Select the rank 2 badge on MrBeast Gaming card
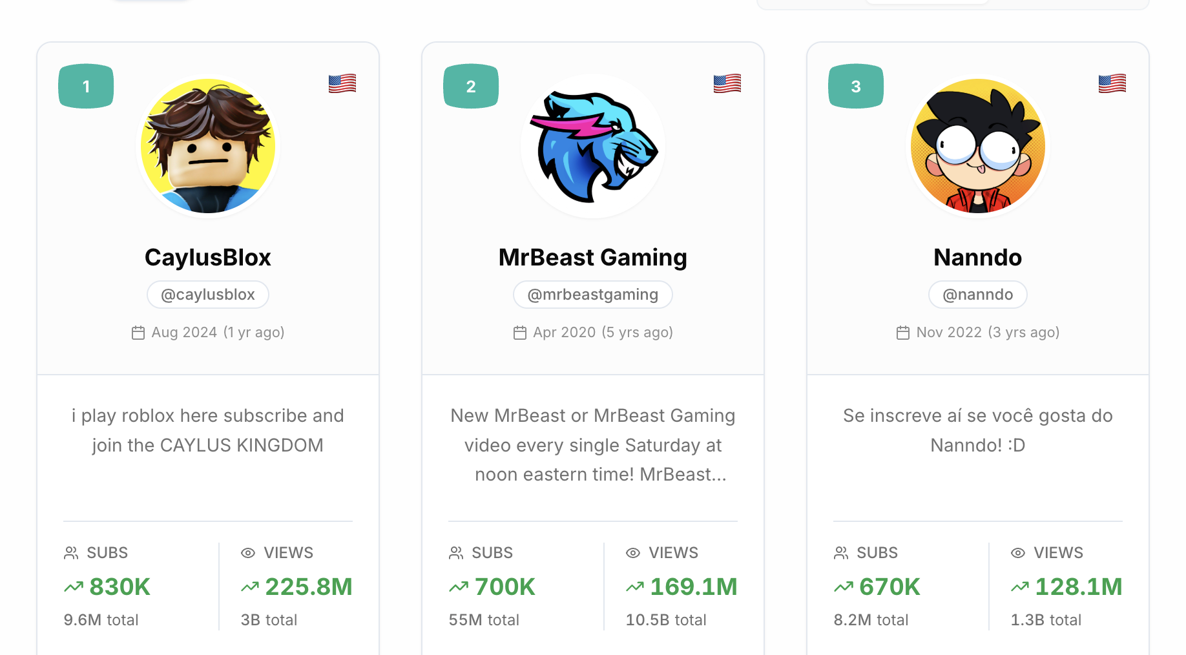 coord(471,86)
